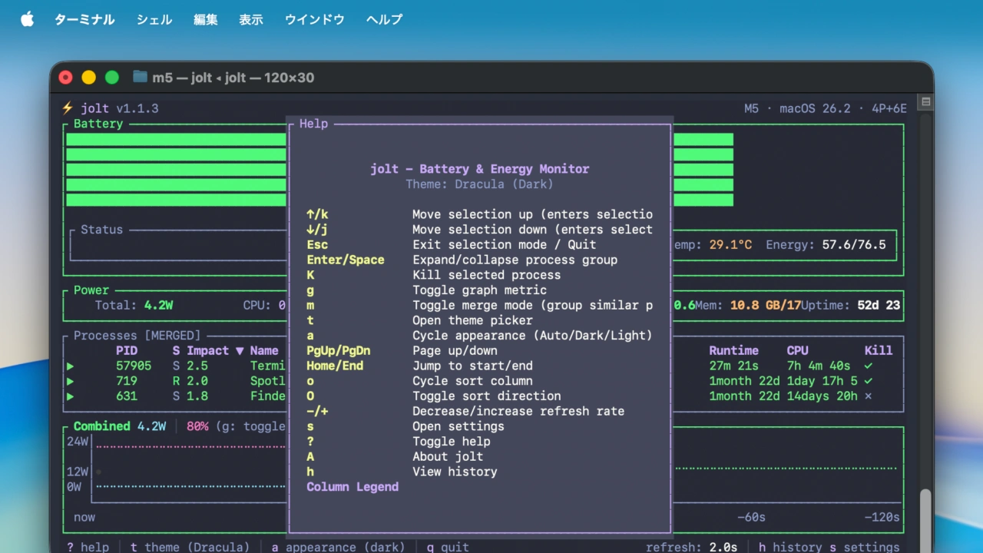Click the lightning bolt jolt logo
Image resolution: width=983 pixels, height=553 pixels.
point(66,108)
